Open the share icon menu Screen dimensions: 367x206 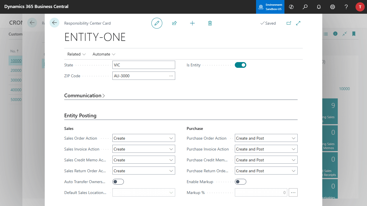[174, 23]
